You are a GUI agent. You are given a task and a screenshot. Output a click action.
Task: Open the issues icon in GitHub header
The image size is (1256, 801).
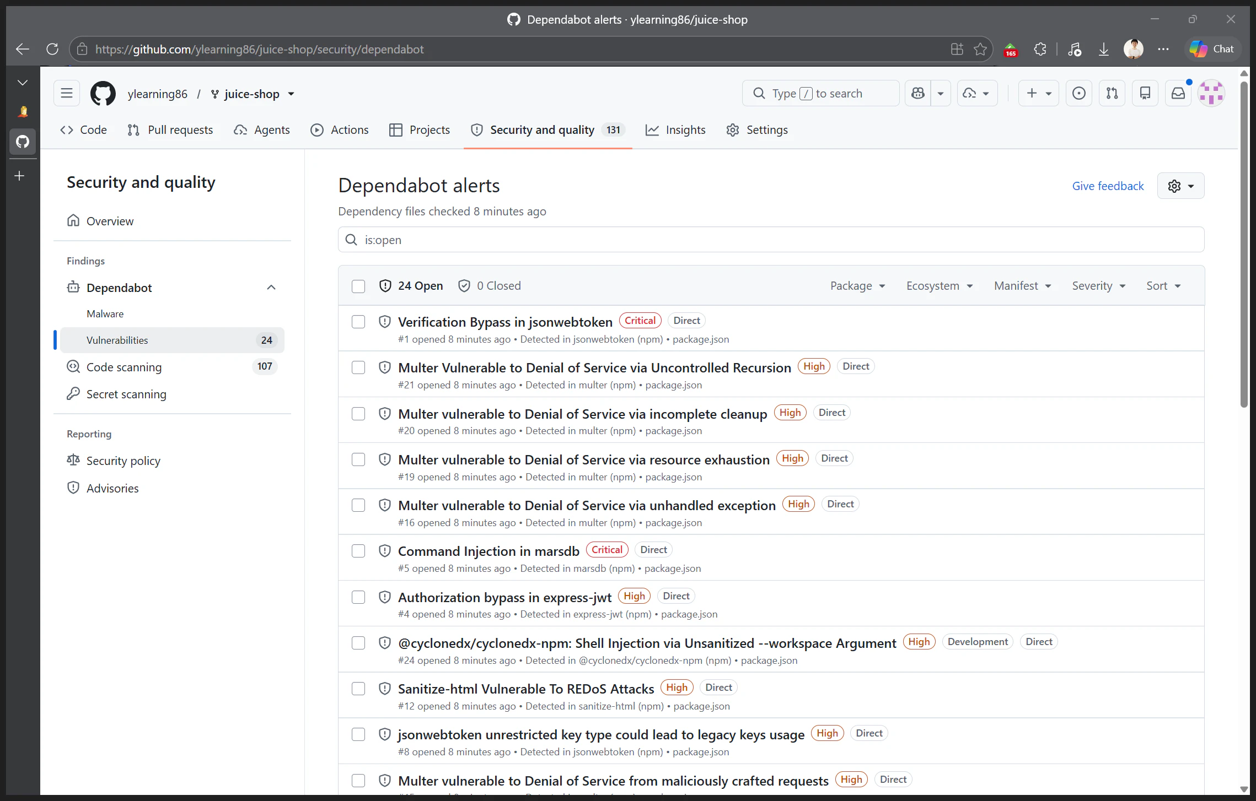pos(1079,94)
